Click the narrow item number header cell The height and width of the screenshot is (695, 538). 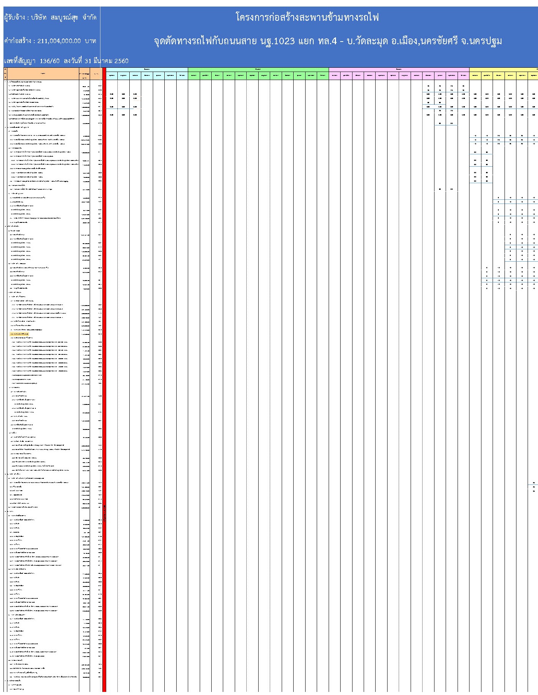coord(5,73)
